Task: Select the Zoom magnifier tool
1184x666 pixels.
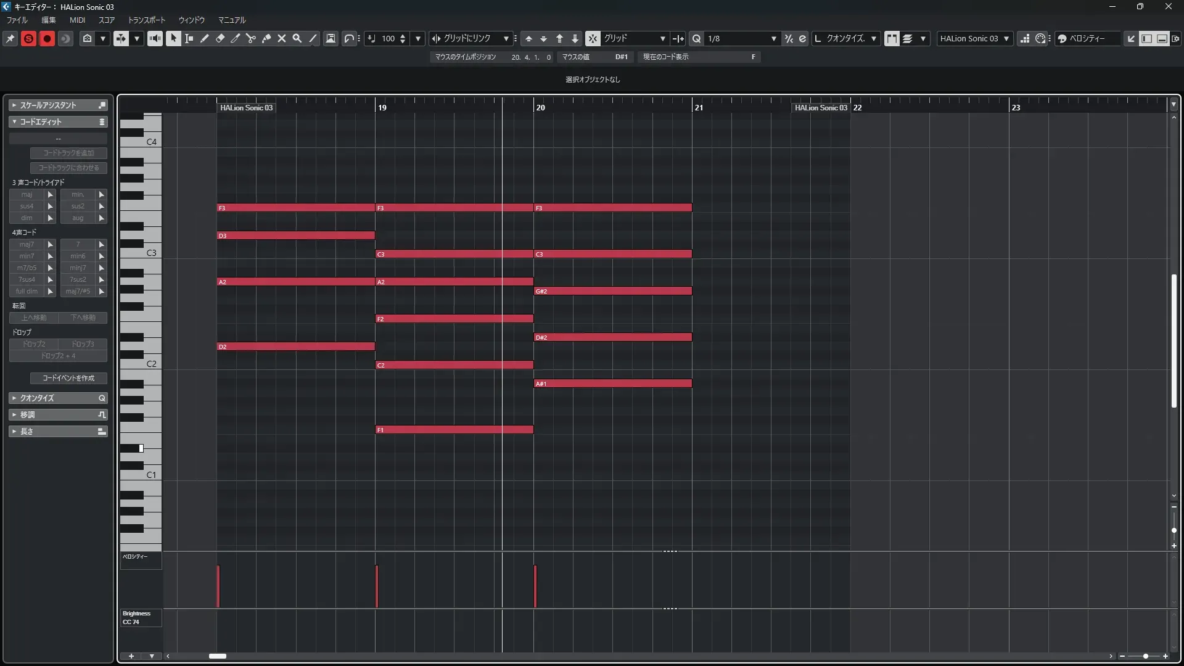Action: (297, 38)
